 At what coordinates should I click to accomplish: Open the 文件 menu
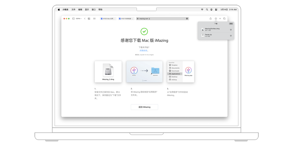pos(74,9)
